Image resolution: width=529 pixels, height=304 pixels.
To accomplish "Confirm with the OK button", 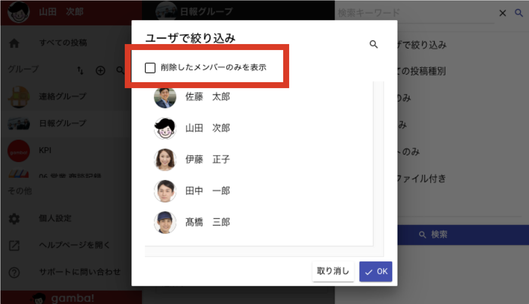I will coord(376,272).
